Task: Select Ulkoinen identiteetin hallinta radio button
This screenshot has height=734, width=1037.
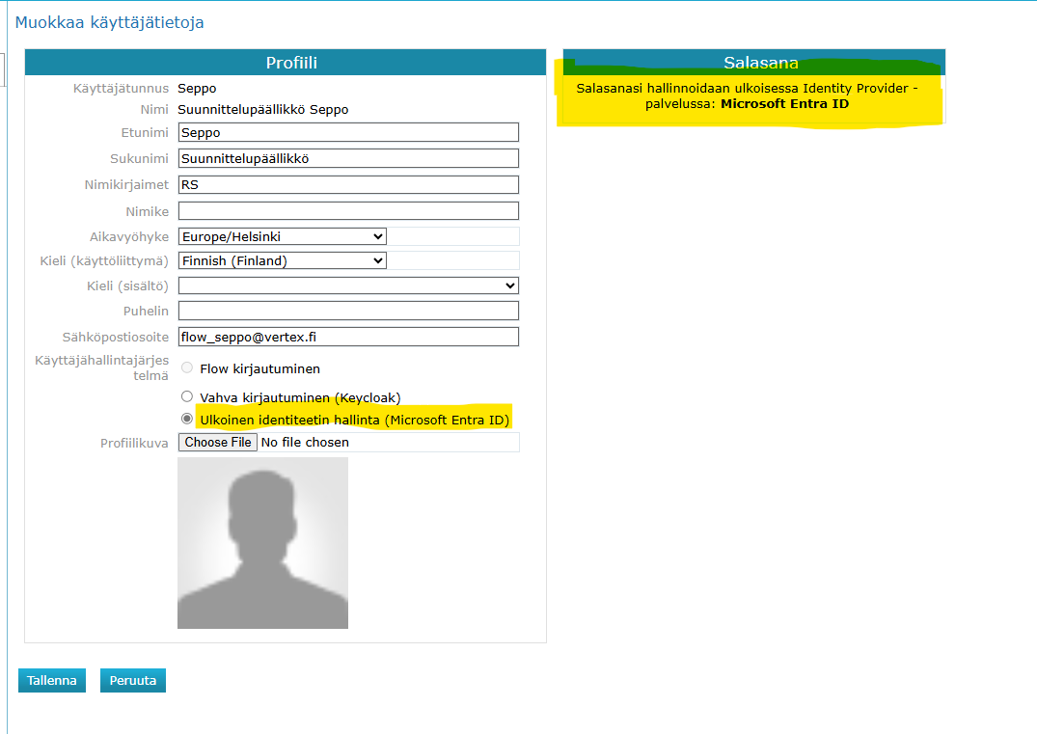Action: (x=187, y=420)
